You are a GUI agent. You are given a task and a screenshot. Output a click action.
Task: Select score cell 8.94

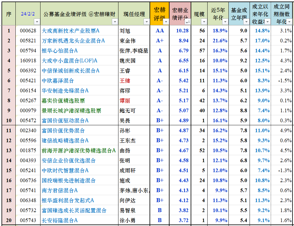[180, 41]
